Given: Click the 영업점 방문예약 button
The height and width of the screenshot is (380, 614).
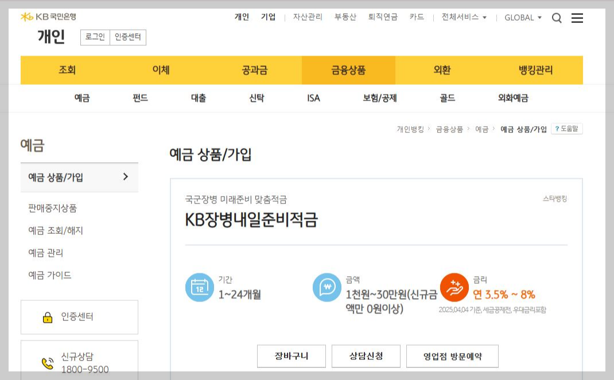Looking at the screenshot, I should [452, 356].
